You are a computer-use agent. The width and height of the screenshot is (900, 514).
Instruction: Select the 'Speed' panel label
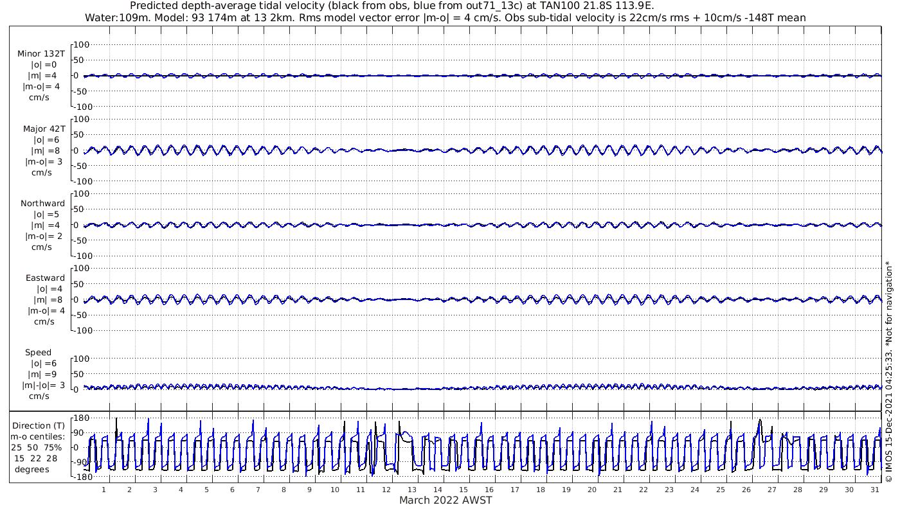tap(38, 352)
